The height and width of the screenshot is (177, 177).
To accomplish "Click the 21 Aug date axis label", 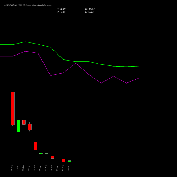I will (57, 168).
